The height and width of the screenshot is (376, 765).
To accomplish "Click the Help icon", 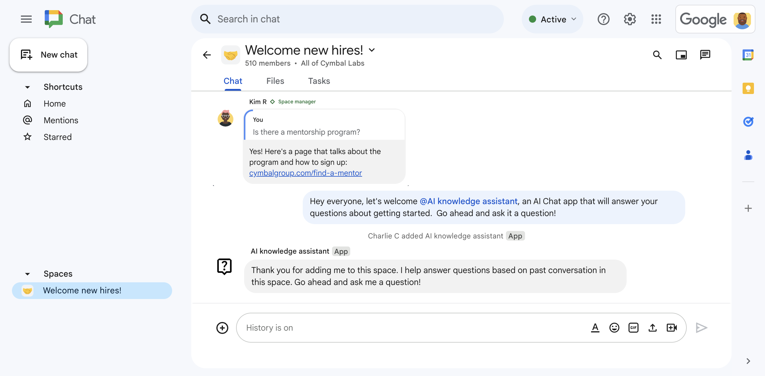I will [604, 19].
